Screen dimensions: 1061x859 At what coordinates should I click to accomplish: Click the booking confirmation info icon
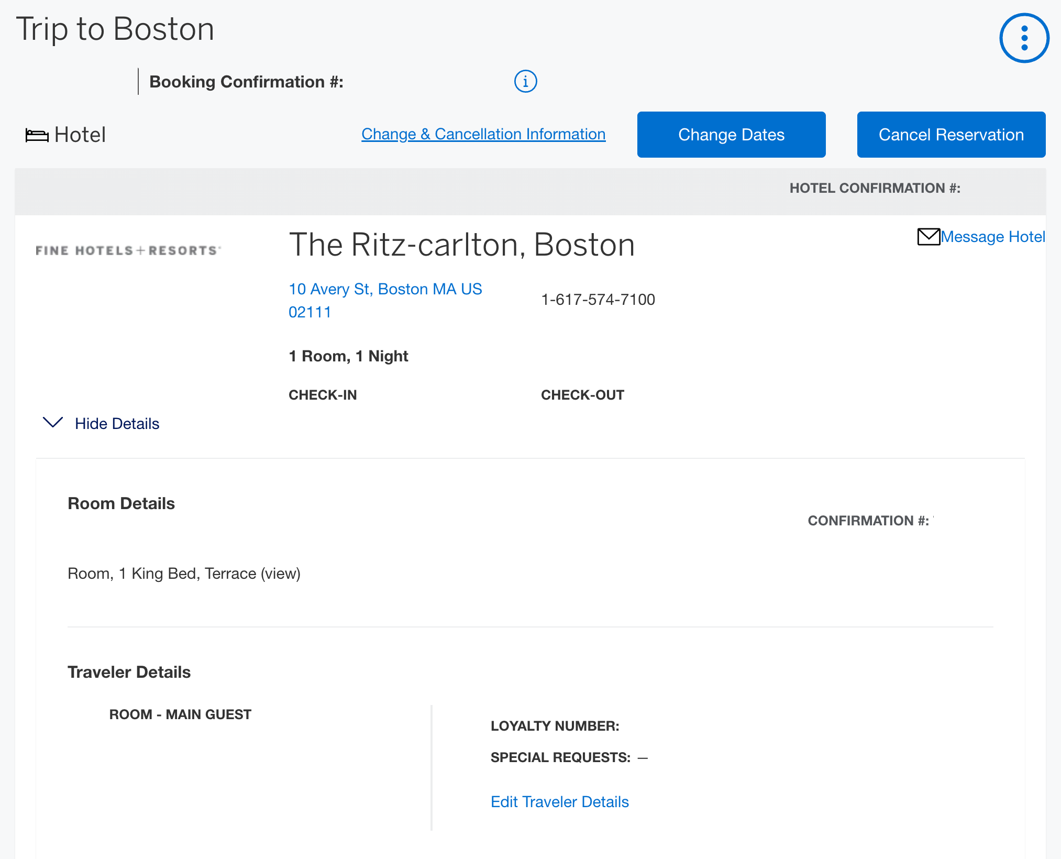pyautogui.click(x=525, y=81)
